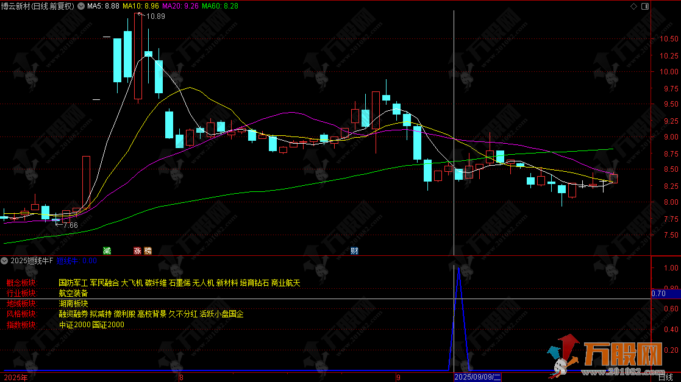Image resolution: width=681 pixels, height=382 pixels.
Task: Click the 10.89 high price marker
Action: click(155, 16)
